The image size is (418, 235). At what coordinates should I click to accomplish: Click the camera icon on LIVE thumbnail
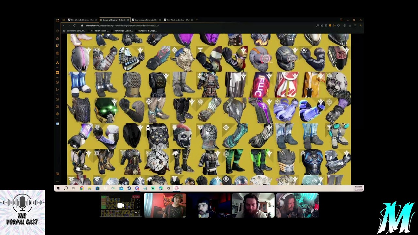pos(121,205)
